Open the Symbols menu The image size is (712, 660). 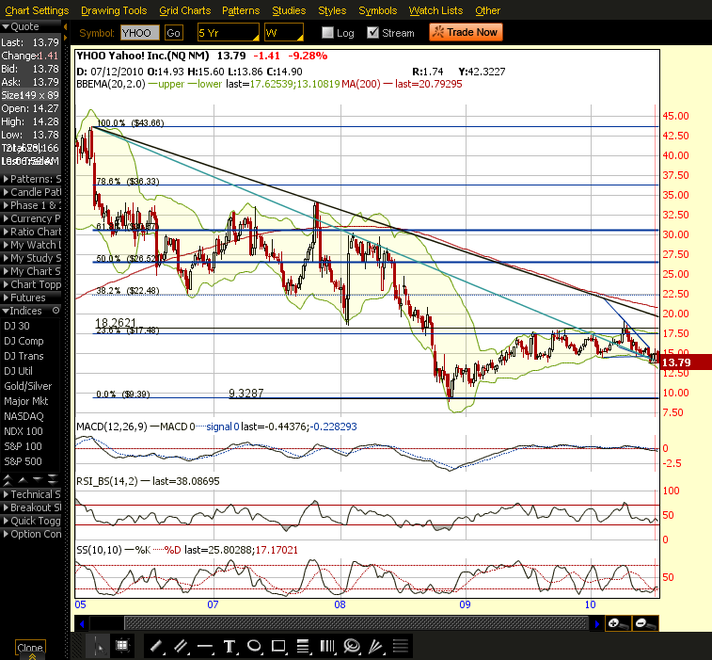tap(378, 10)
